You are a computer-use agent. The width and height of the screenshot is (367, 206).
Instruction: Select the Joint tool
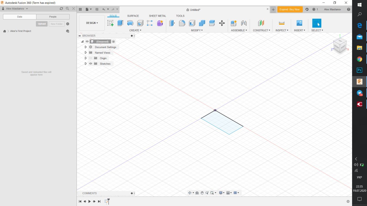(x=244, y=23)
